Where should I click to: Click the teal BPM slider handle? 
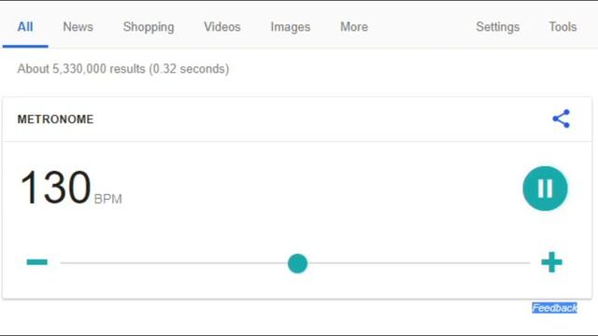pyautogui.click(x=297, y=263)
